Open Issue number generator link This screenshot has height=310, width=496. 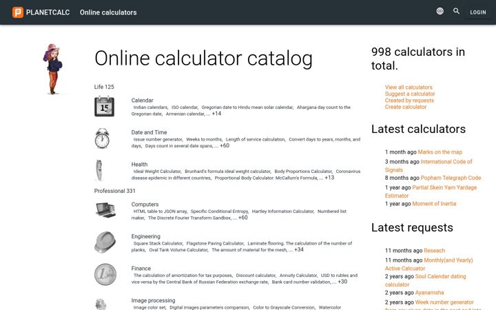tap(158, 139)
